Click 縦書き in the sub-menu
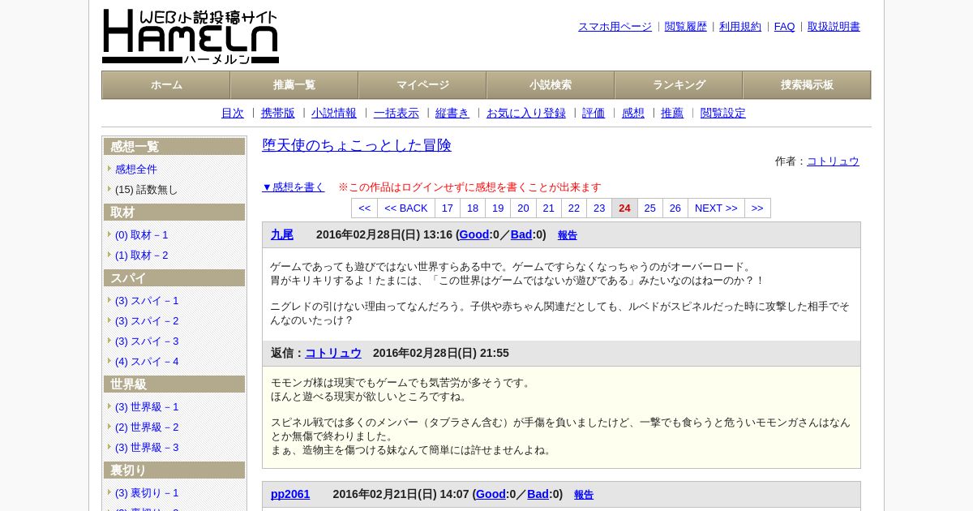This screenshot has height=511, width=973. [452, 114]
